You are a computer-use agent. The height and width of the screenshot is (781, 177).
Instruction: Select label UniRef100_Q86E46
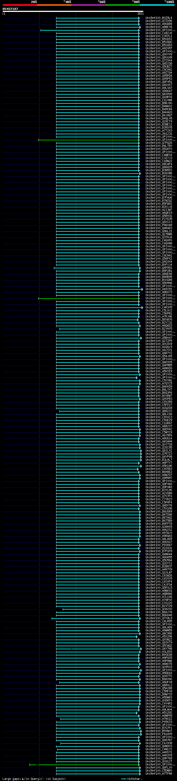click(158, 274)
